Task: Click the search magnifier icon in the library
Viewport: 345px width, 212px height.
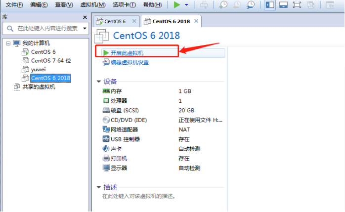Action: coord(10,28)
